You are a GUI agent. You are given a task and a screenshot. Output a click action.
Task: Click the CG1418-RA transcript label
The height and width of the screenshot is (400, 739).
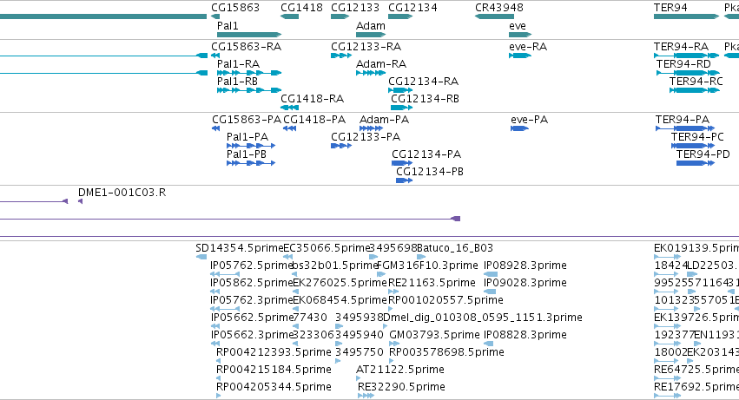click(x=312, y=99)
